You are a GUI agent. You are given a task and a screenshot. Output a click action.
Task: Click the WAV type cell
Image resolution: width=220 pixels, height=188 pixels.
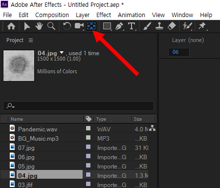pos(104,129)
